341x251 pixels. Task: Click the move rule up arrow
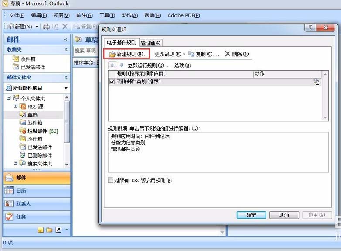tap(113, 65)
